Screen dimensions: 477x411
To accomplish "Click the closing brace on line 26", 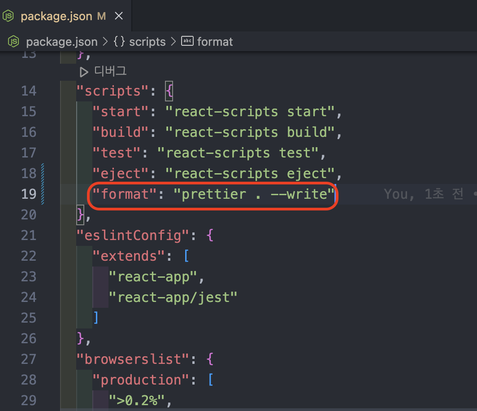I will (80, 339).
